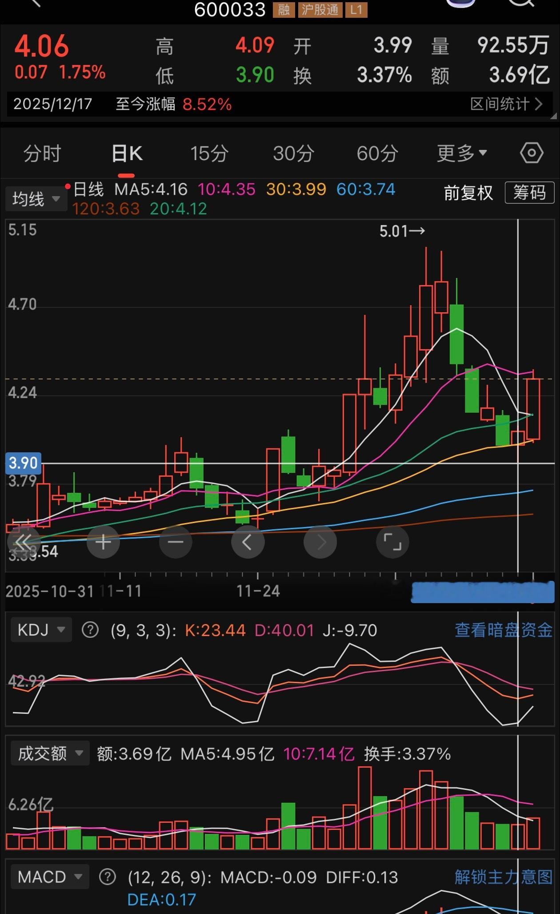The image size is (560, 914).
Task: Tap the zoom in plus button
Action: click(x=103, y=542)
